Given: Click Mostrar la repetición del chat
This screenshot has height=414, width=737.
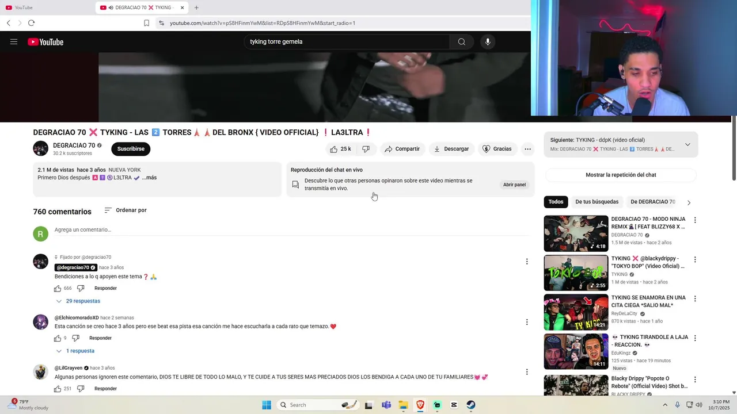Looking at the screenshot, I should click(621, 175).
